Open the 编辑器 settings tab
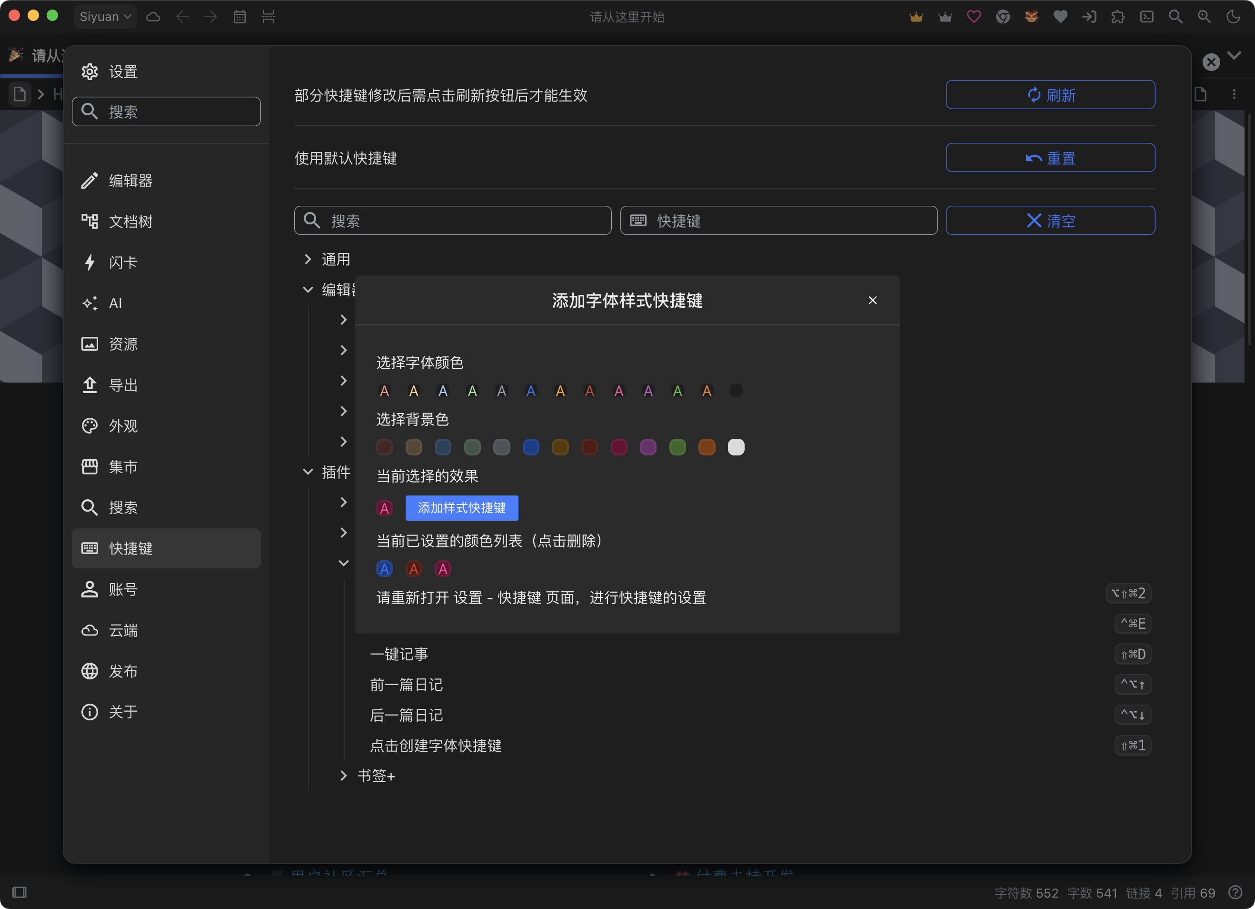This screenshot has height=909, width=1255. (130, 181)
